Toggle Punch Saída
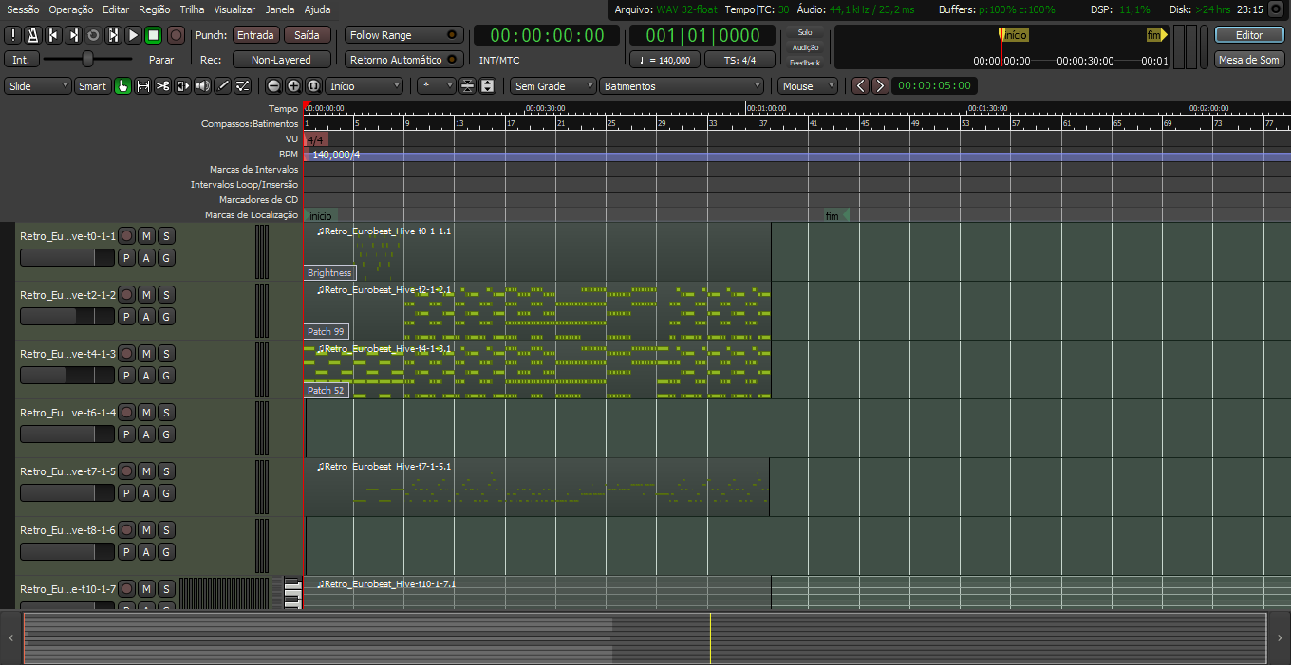1291x665 pixels. click(x=307, y=35)
